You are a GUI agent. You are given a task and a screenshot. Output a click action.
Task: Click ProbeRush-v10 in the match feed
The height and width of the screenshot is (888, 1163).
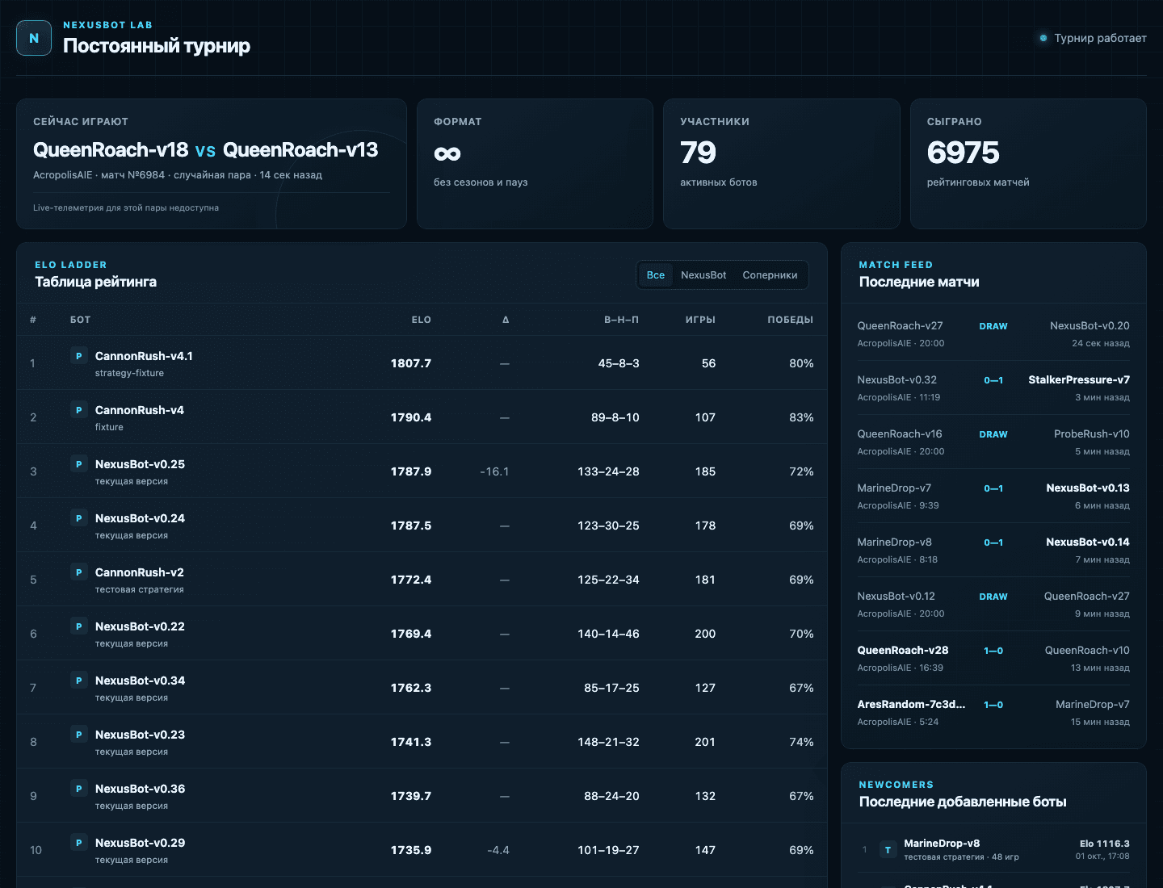[1091, 434]
